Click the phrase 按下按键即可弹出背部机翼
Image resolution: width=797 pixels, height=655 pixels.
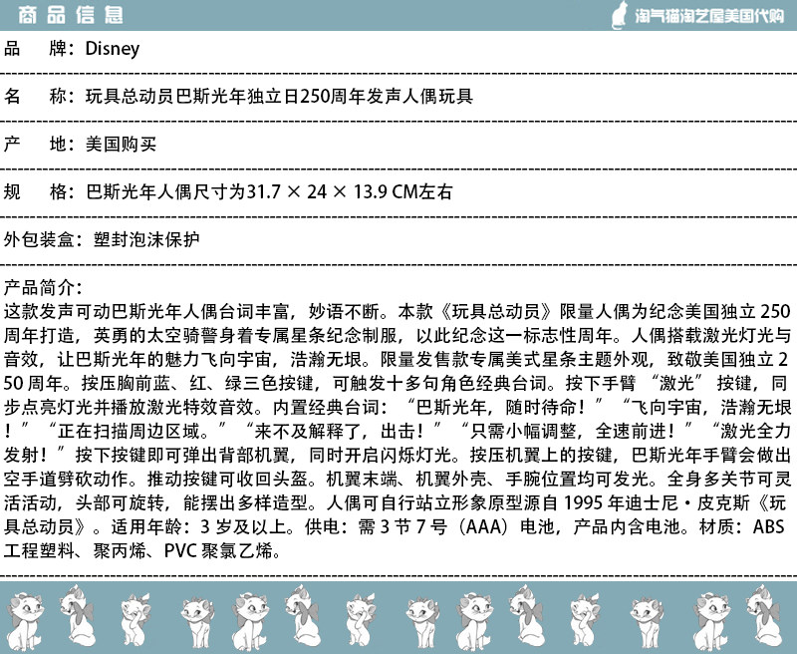point(183,455)
